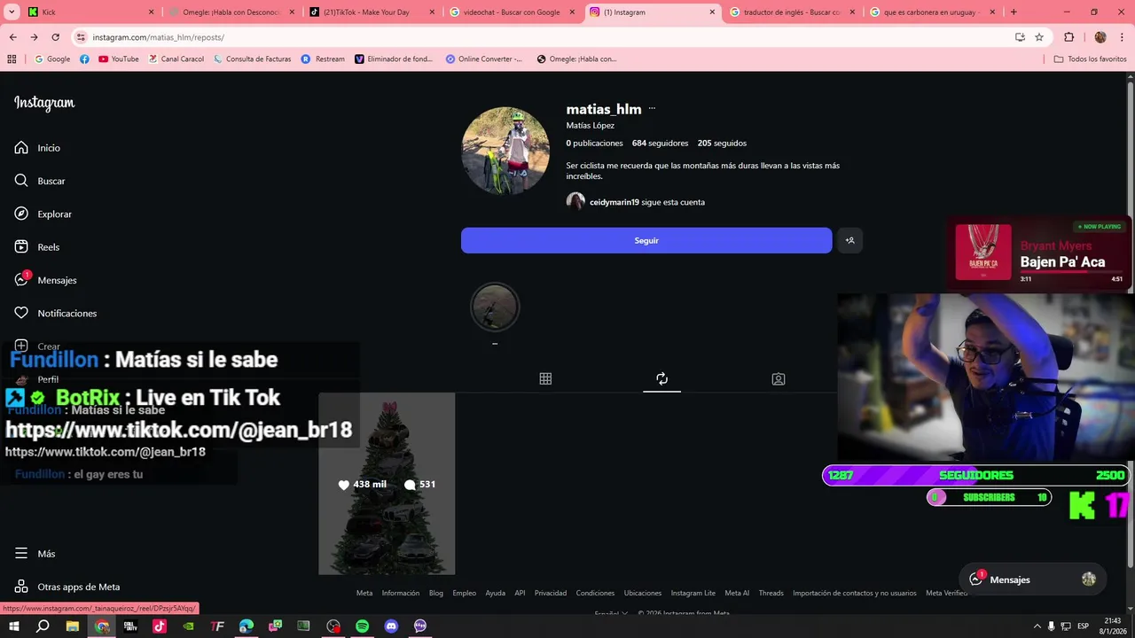The width and height of the screenshot is (1135, 638).
Task: Switch to que es carbonera tab
Action: pyautogui.click(x=933, y=12)
